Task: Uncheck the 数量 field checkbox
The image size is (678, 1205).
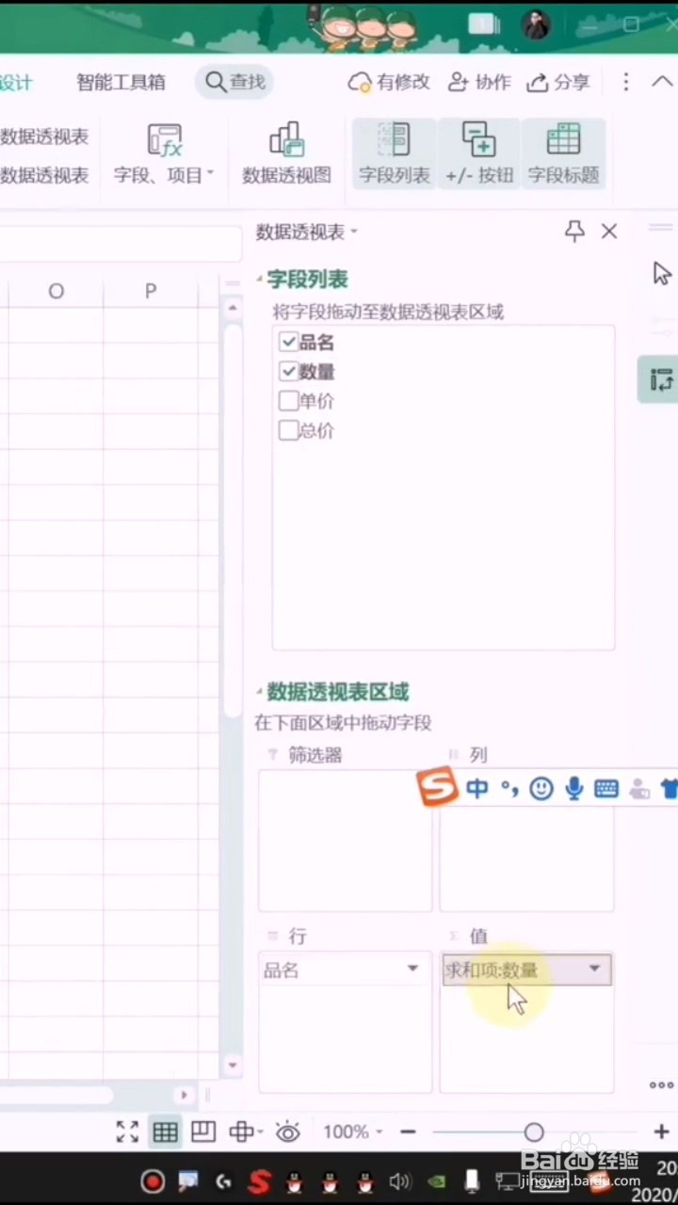Action: click(x=288, y=372)
